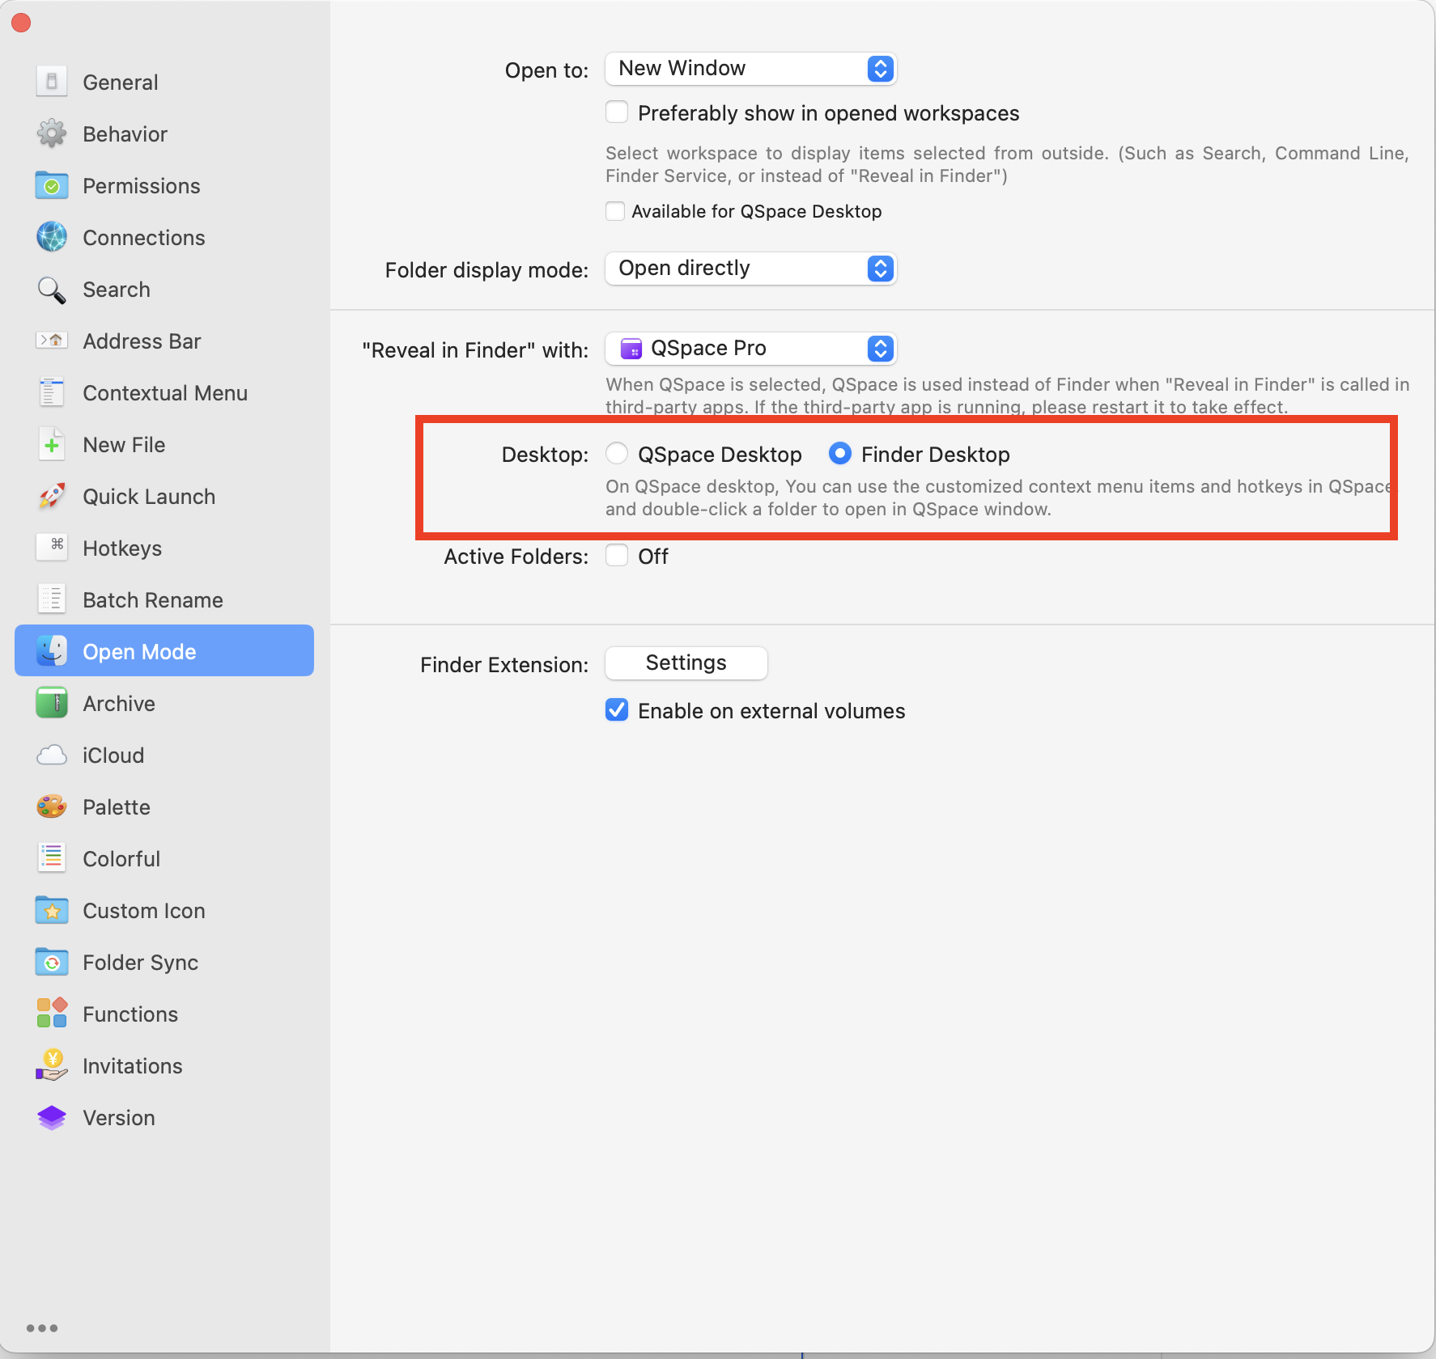The image size is (1436, 1359).
Task: Enable Preferably show in opened workspaces
Action: (617, 112)
